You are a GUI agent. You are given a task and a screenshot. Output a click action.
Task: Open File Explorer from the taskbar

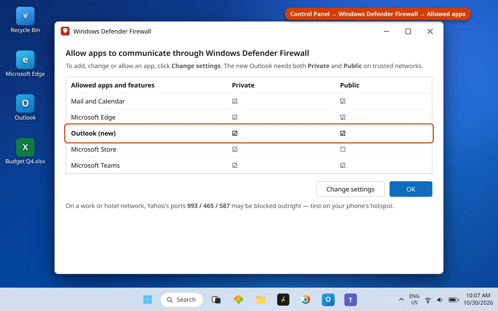point(261,299)
